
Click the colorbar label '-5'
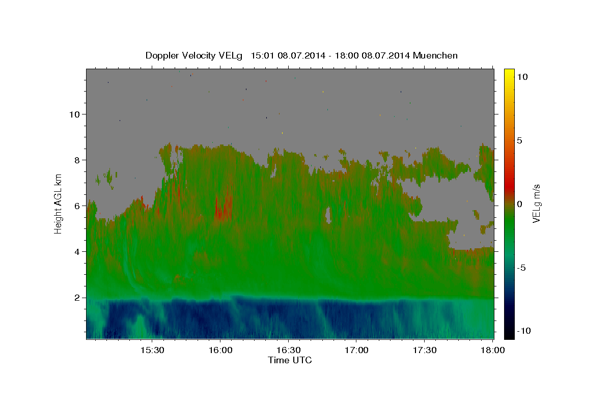pos(521,268)
